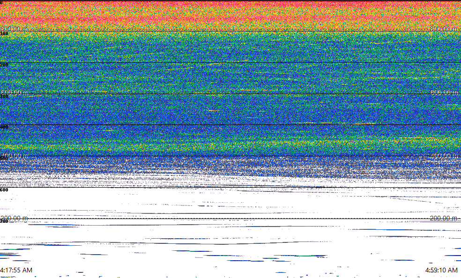Click the 4:17:55 AM start time label
The height and width of the screenshot is (278, 461).
point(16,270)
